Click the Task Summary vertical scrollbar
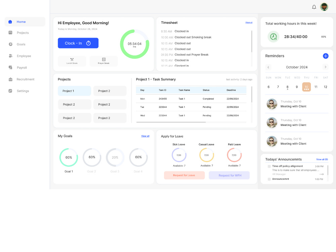Screen dimensions: 336x252 [252, 94]
